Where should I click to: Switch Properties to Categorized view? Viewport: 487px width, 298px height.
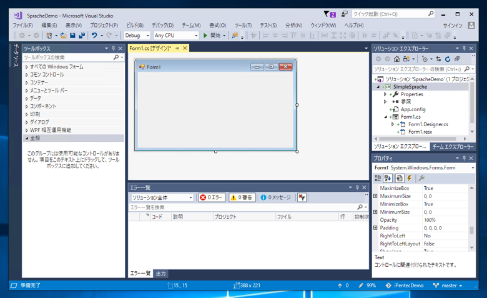click(378, 178)
